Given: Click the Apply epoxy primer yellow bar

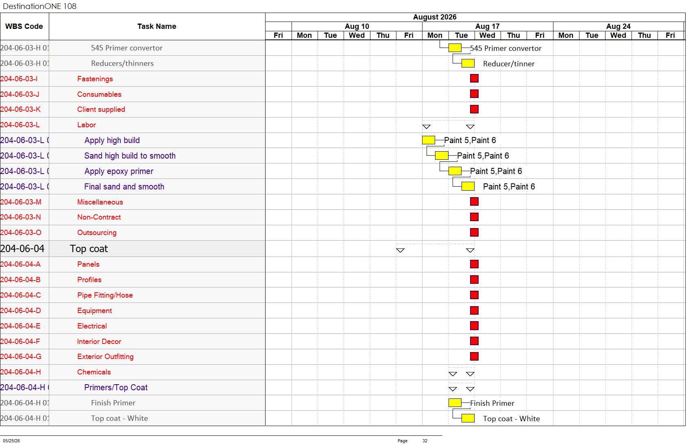Looking at the screenshot, I should [x=455, y=171].
